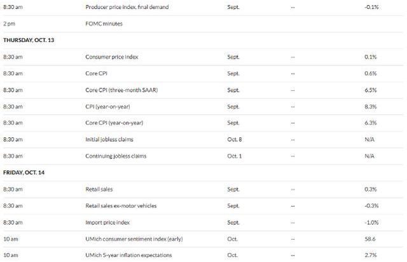Open the Continuing jobless claims report
407x262 pixels.
(x=114, y=156)
